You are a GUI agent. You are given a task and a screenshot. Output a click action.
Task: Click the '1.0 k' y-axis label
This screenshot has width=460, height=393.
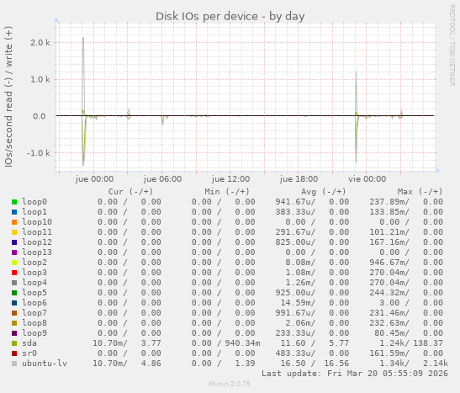40,80
